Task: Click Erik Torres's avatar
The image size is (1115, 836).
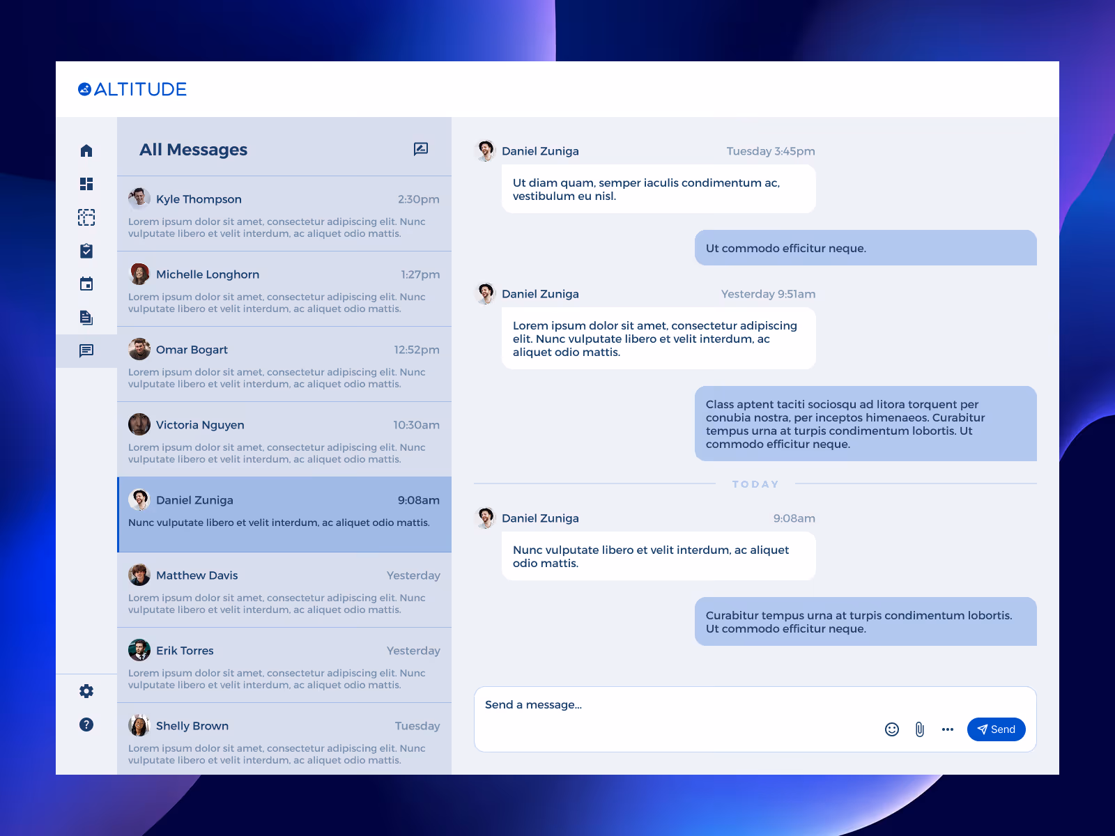Action: click(x=139, y=650)
